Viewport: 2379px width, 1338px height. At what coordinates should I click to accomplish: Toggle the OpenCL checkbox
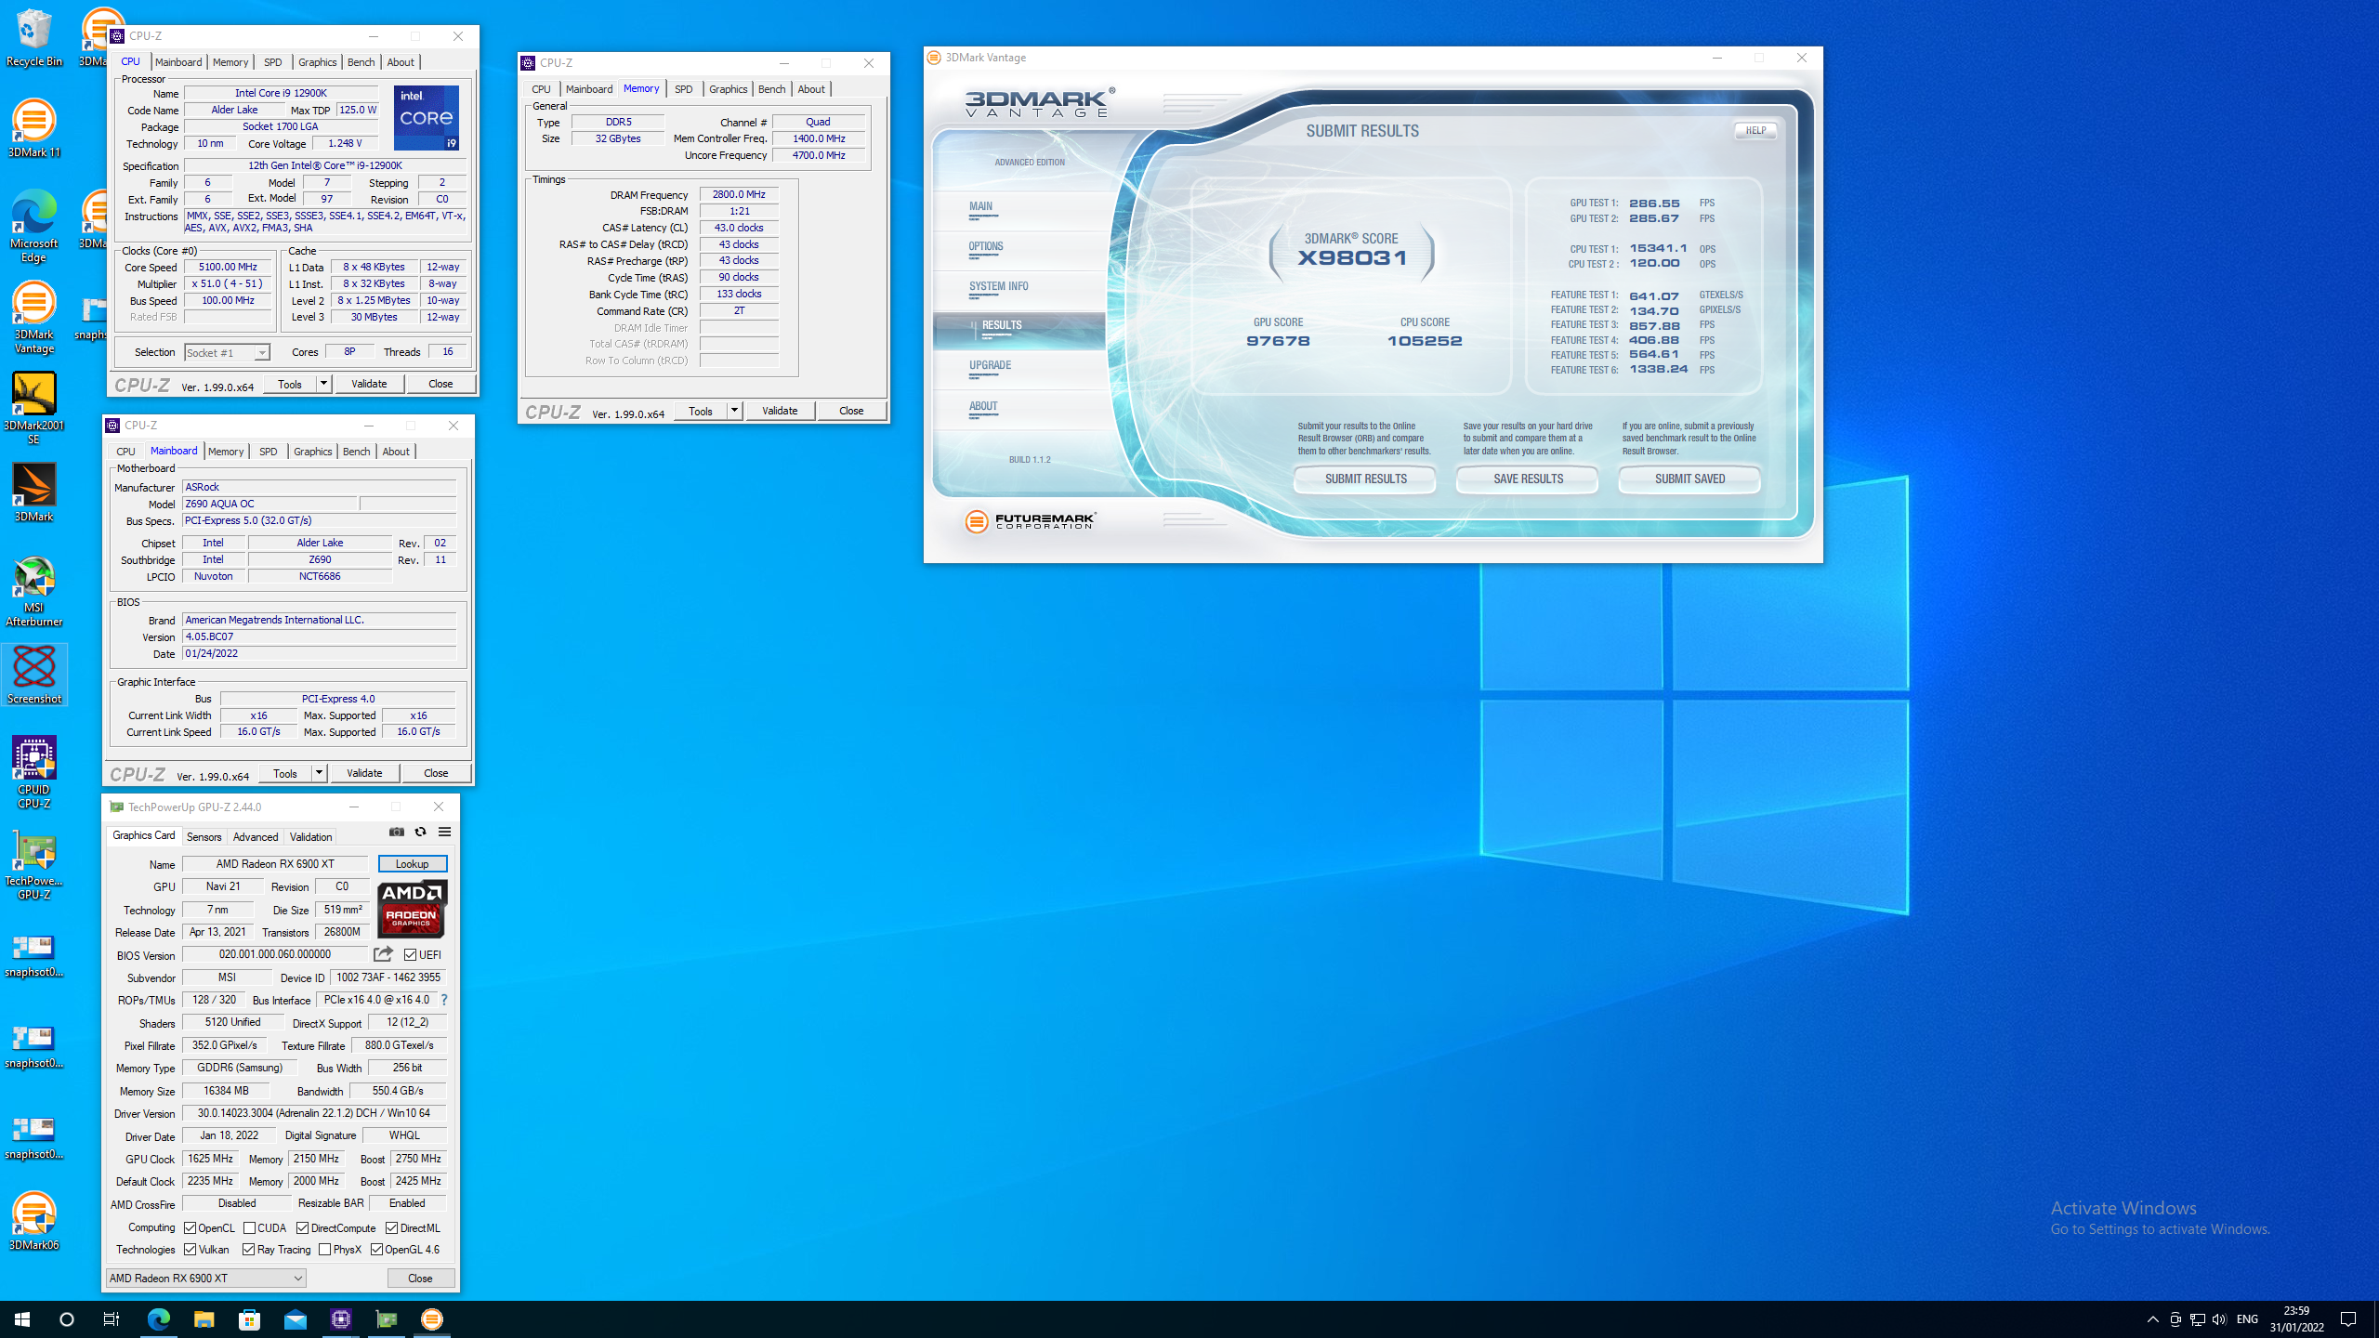(x=190, y=1227)
